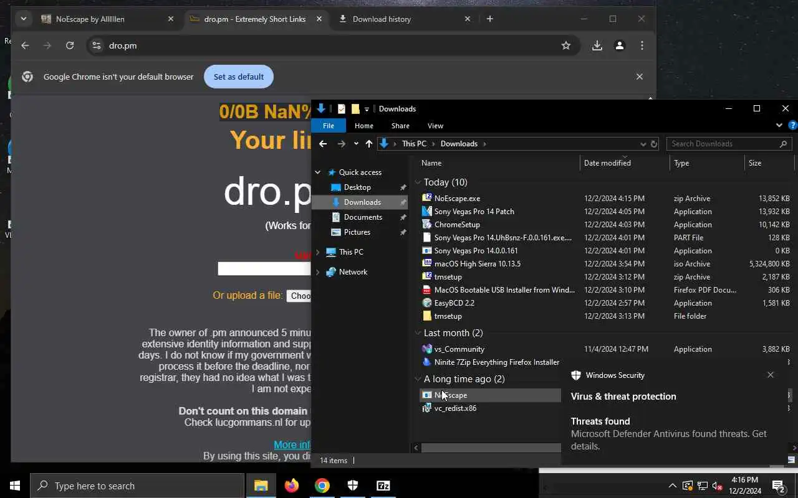
Task: Click the link input field on dro.pm
Action: point(264,268)
